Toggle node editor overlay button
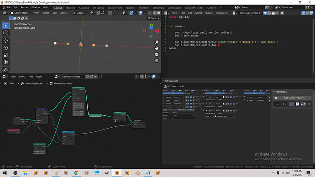Image resolution: width=315 pixels, height=177 pixels. pos(153,77)
